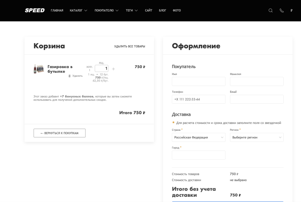The image size is (301, 202).
Task: Click the Итого 750 ₽ cart total text
Action: coord(132,113)
